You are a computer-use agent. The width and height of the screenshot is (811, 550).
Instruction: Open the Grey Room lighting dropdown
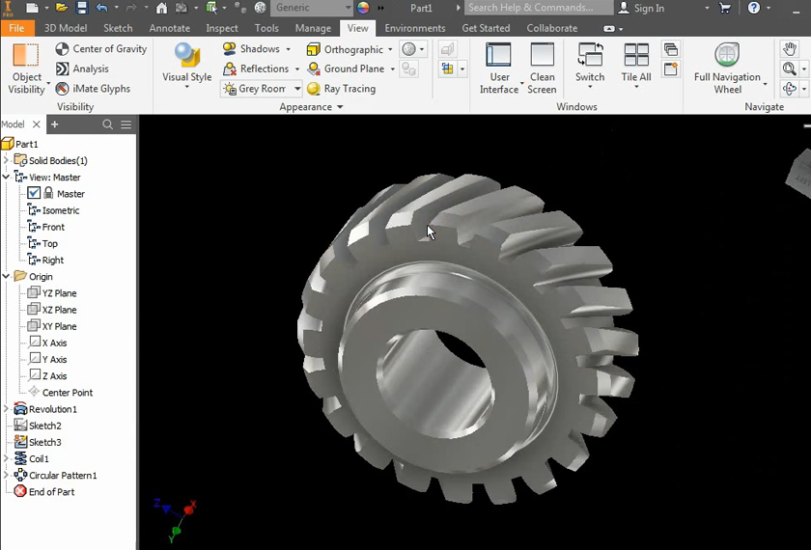297,89
